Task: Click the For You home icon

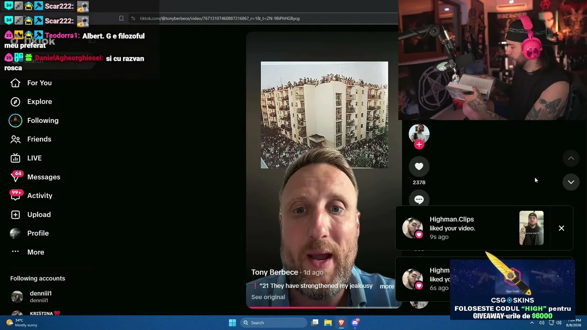Action: (x=15, y=83)
